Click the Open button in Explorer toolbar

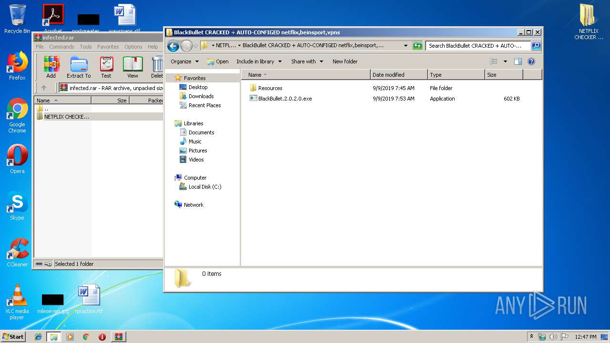click(218, 61)
